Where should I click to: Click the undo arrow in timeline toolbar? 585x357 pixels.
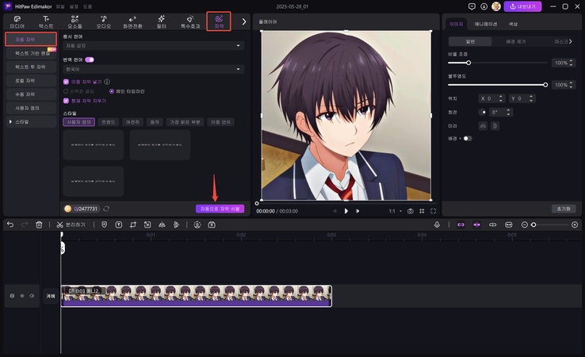tap(10, 225)
